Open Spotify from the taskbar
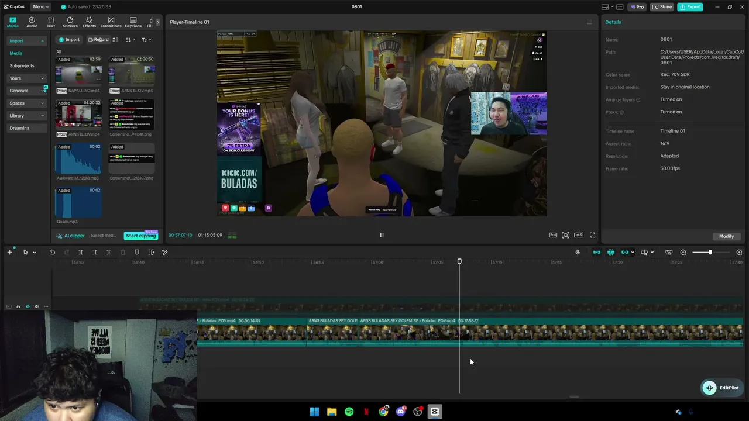 tap(349, 412)
